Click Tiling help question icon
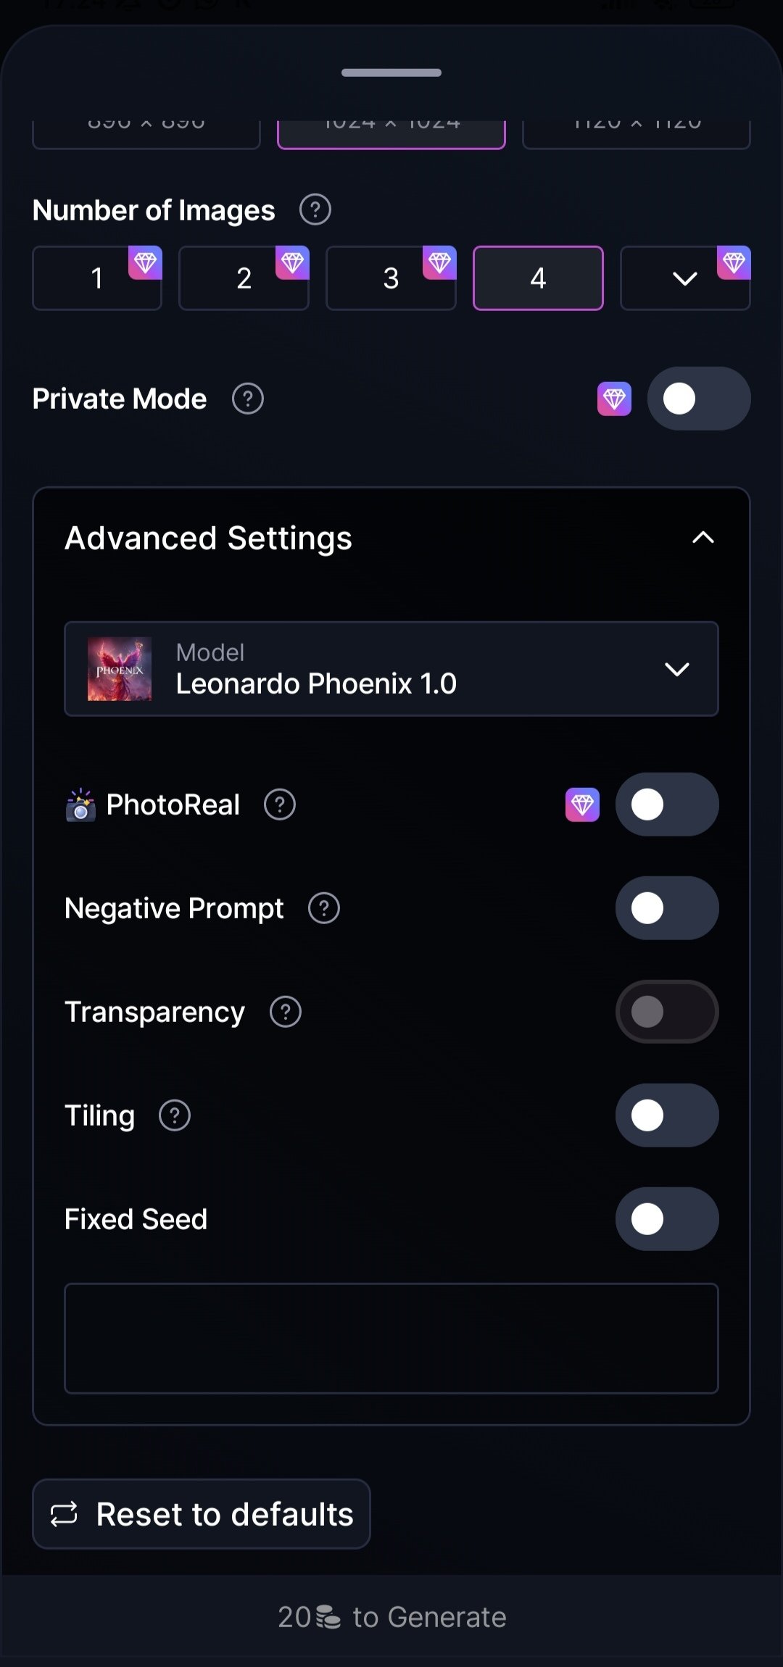 tap(175, 1115)
